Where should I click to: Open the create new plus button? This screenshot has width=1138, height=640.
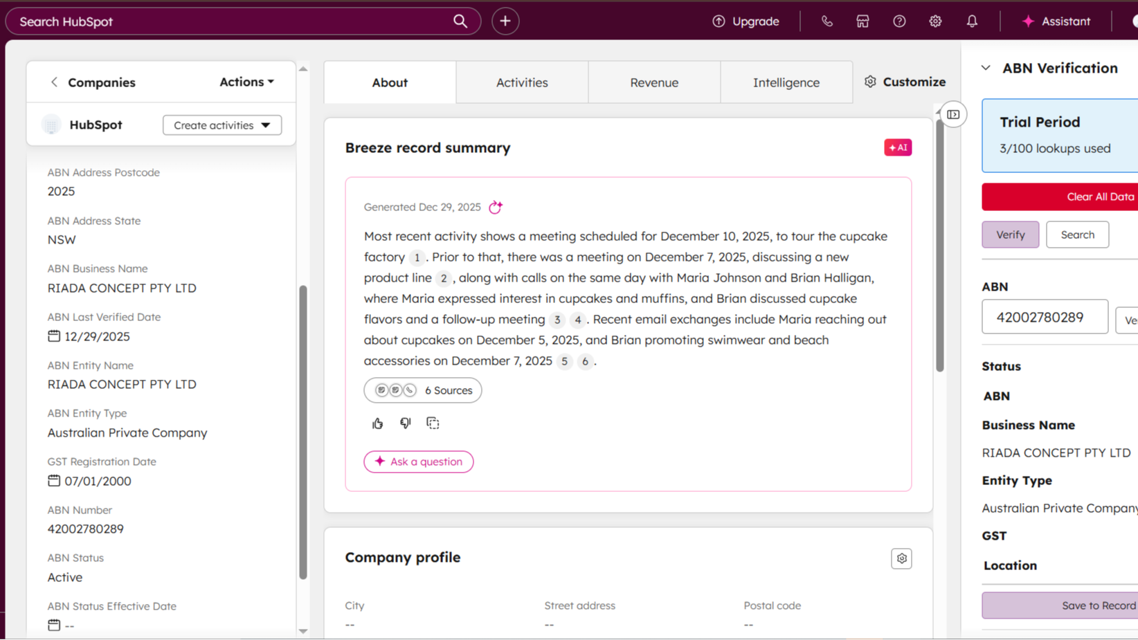pyautogui.click(x=505, y=21)
